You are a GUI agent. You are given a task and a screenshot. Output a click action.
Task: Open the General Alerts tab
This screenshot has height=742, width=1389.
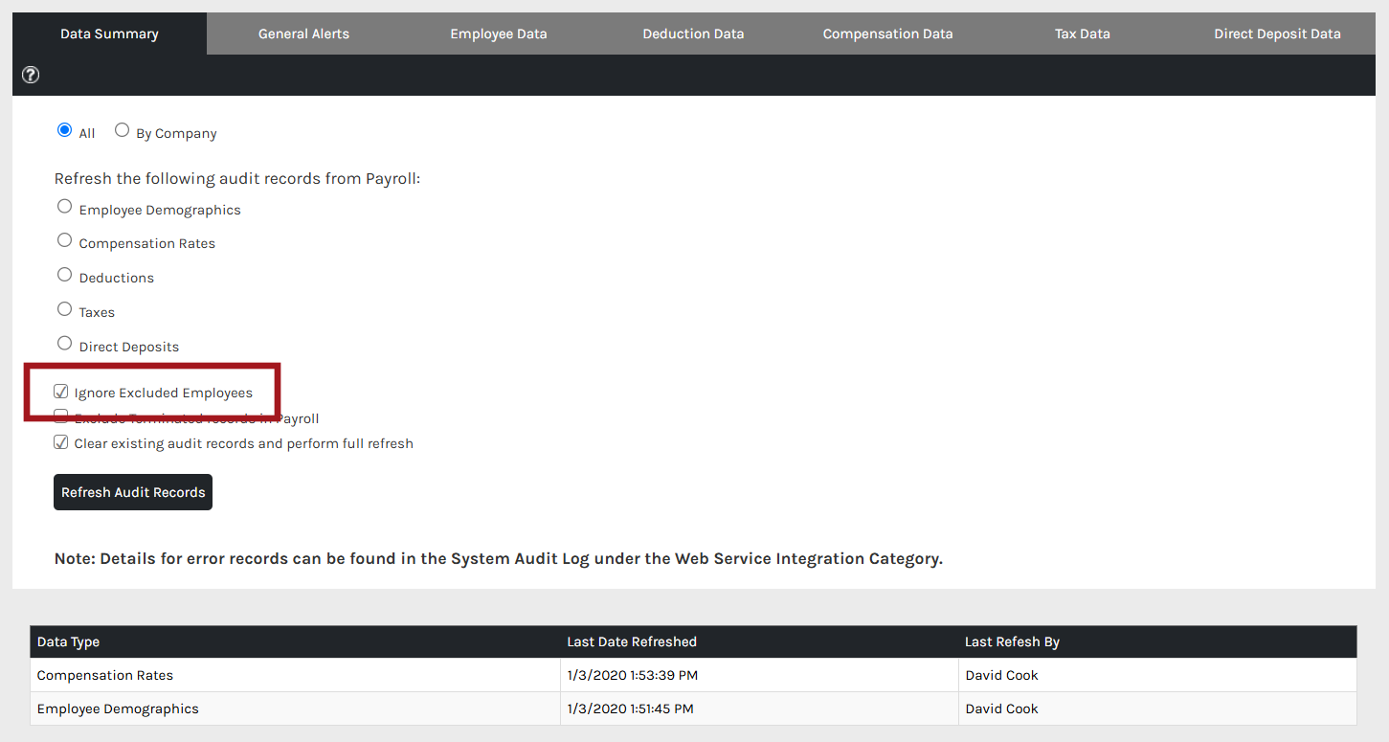point(303,34)
